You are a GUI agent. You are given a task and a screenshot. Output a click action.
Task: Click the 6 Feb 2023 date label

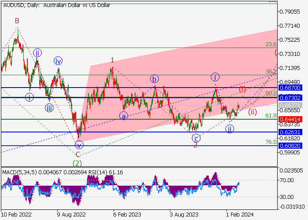coord(127,214)
